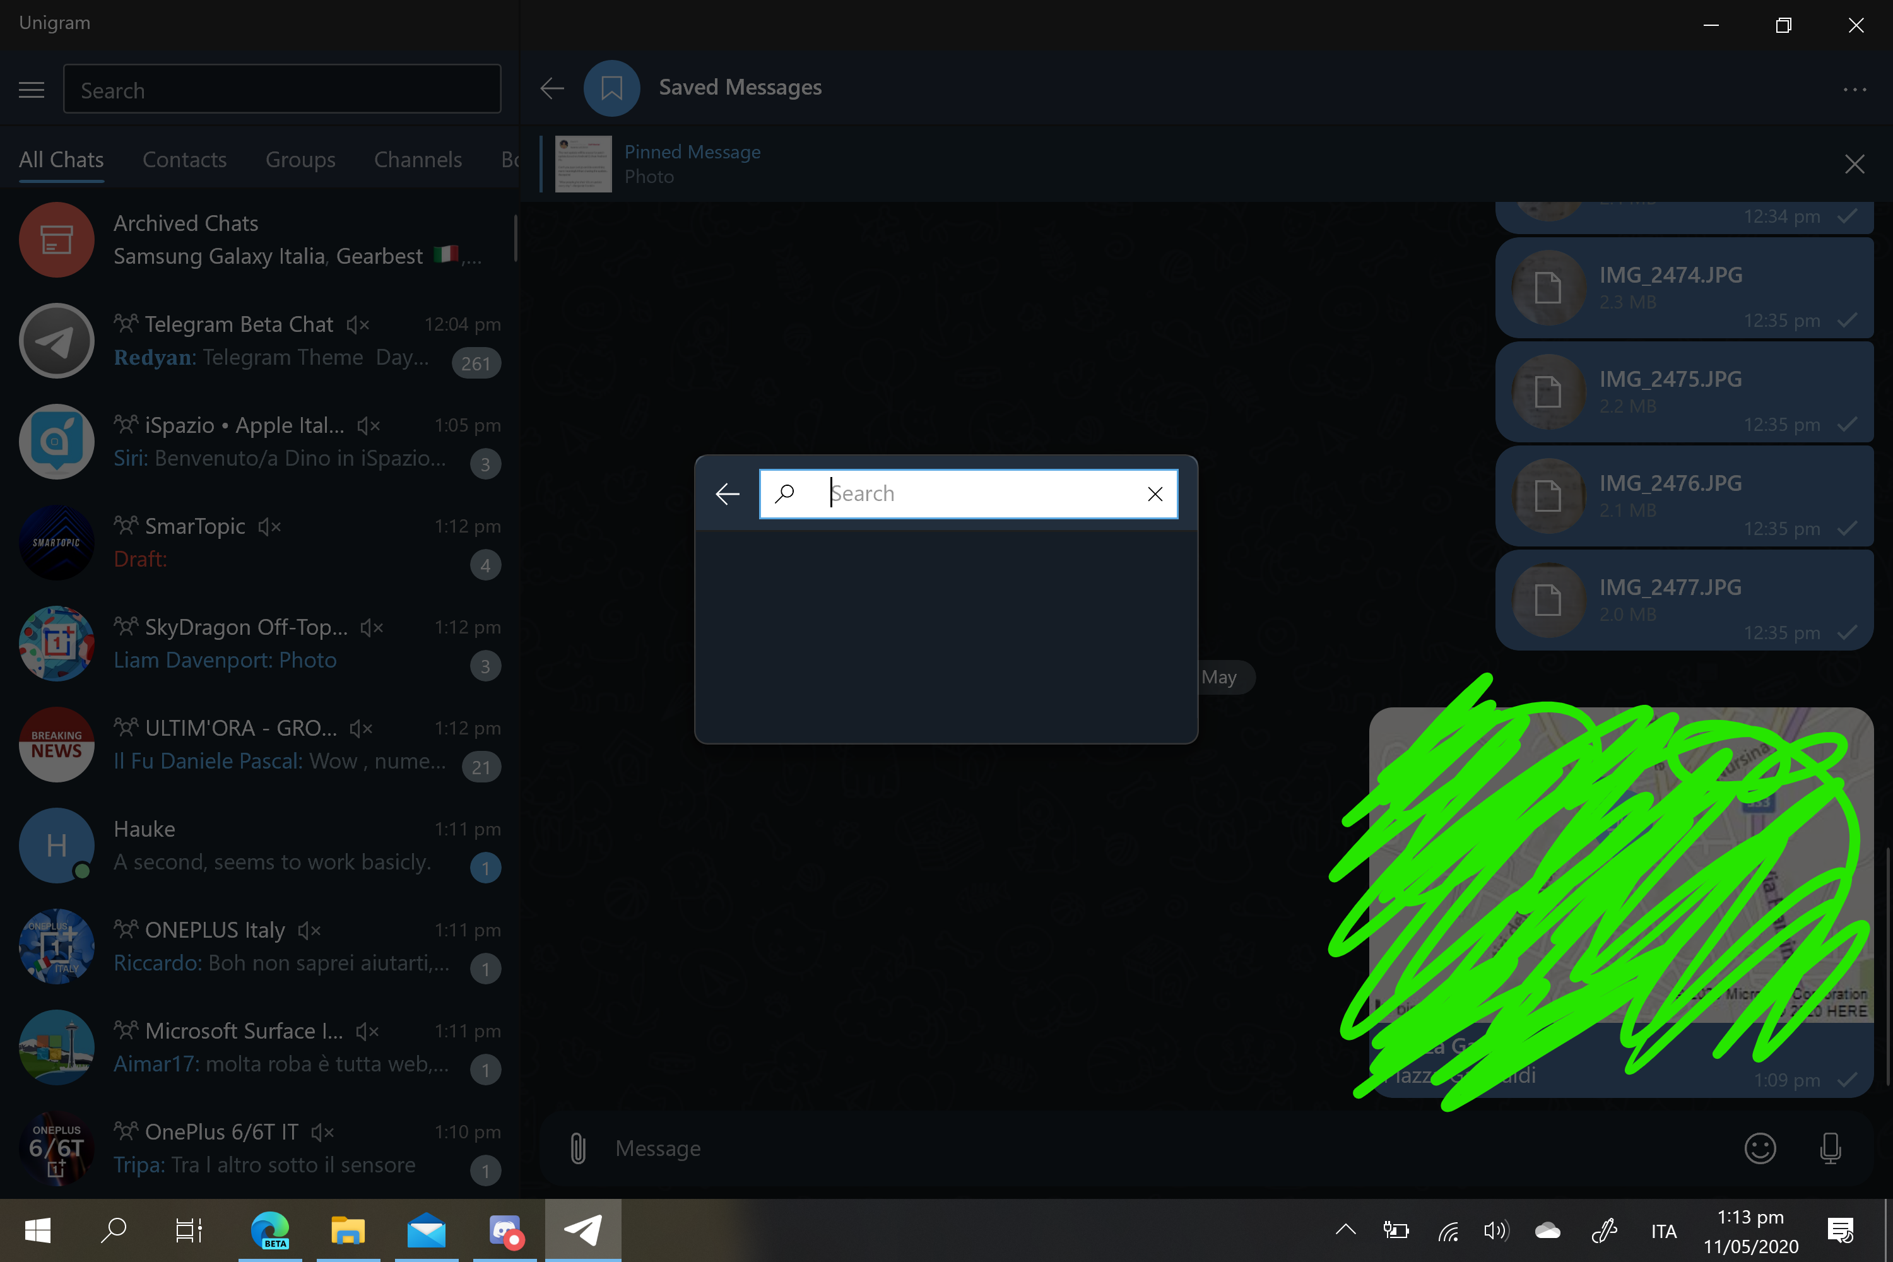1893x1262 pixels.
Task: Open IMG_2475.JPG file attachment
Action: pos(1670,379)
